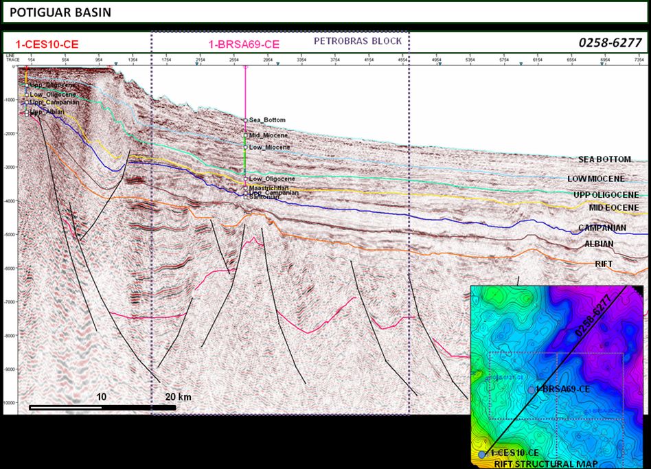
Task: Click the 1-BRSA69-CE well circle on the map
Action: coord(532,389)
